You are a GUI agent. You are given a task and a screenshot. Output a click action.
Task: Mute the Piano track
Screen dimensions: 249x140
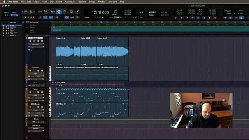coord(42,92)
